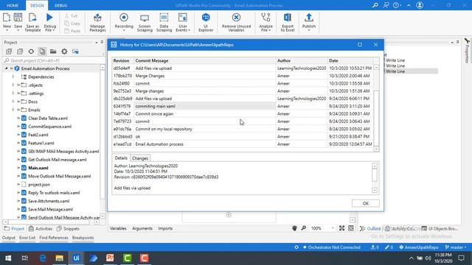Launch Data Scraping tool

pos(164,22)
